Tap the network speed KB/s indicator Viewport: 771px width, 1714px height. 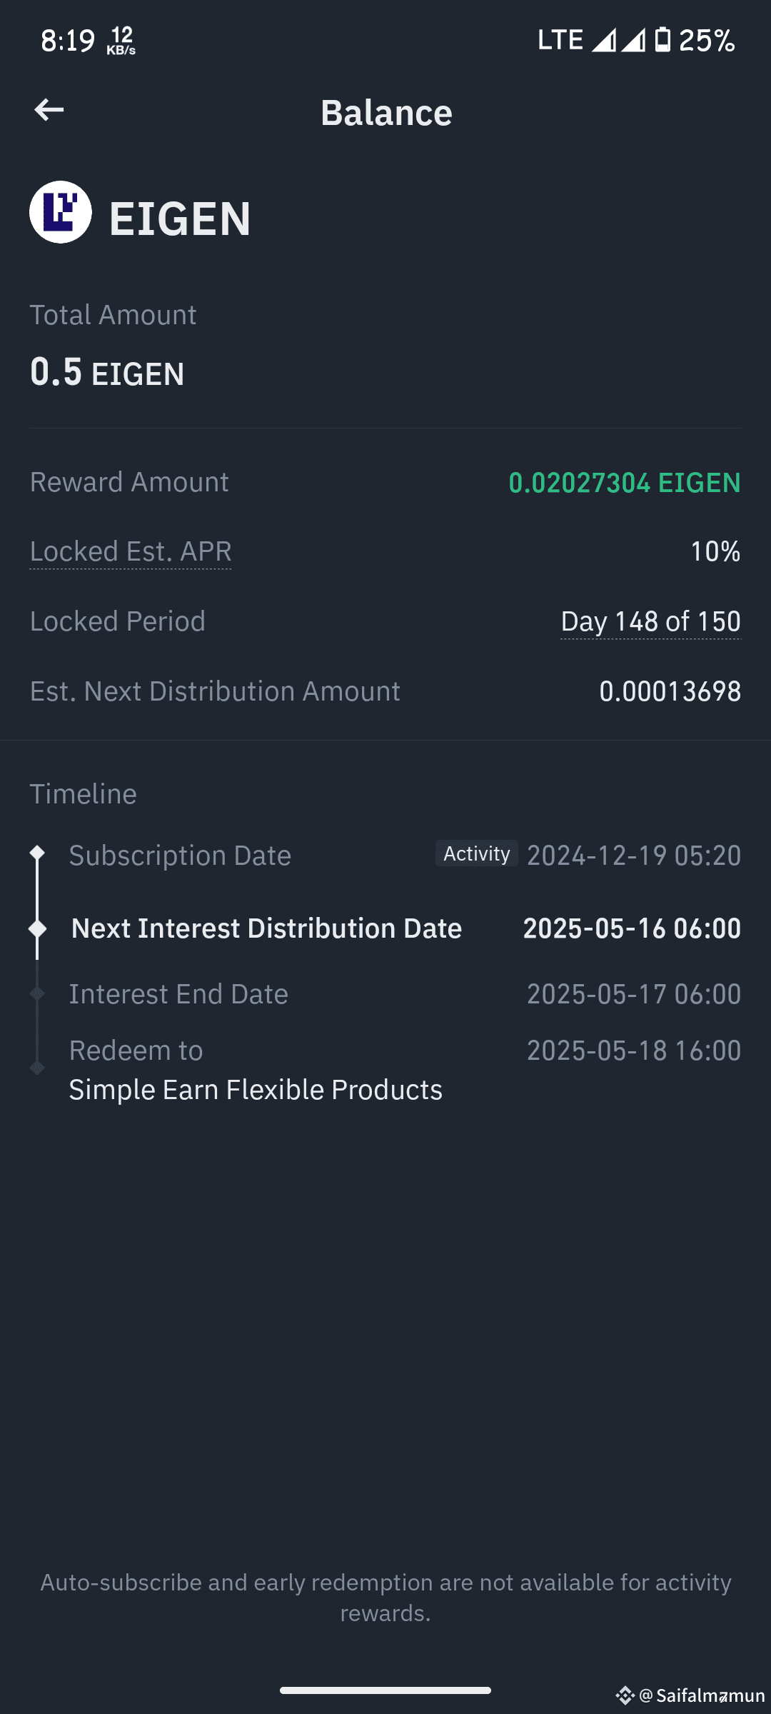click(121, 41)
